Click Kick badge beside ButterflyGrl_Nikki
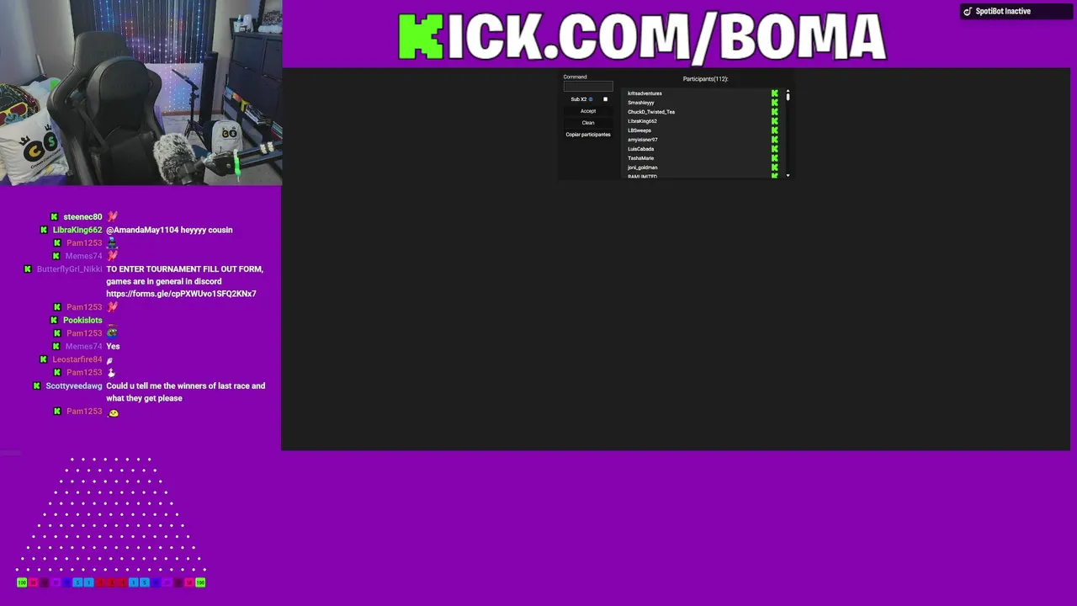 (28, 269)
